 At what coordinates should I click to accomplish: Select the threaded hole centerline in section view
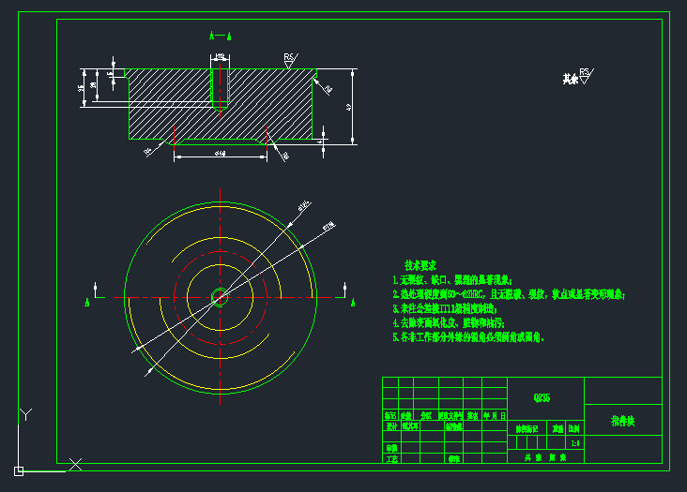coord(220,91)
